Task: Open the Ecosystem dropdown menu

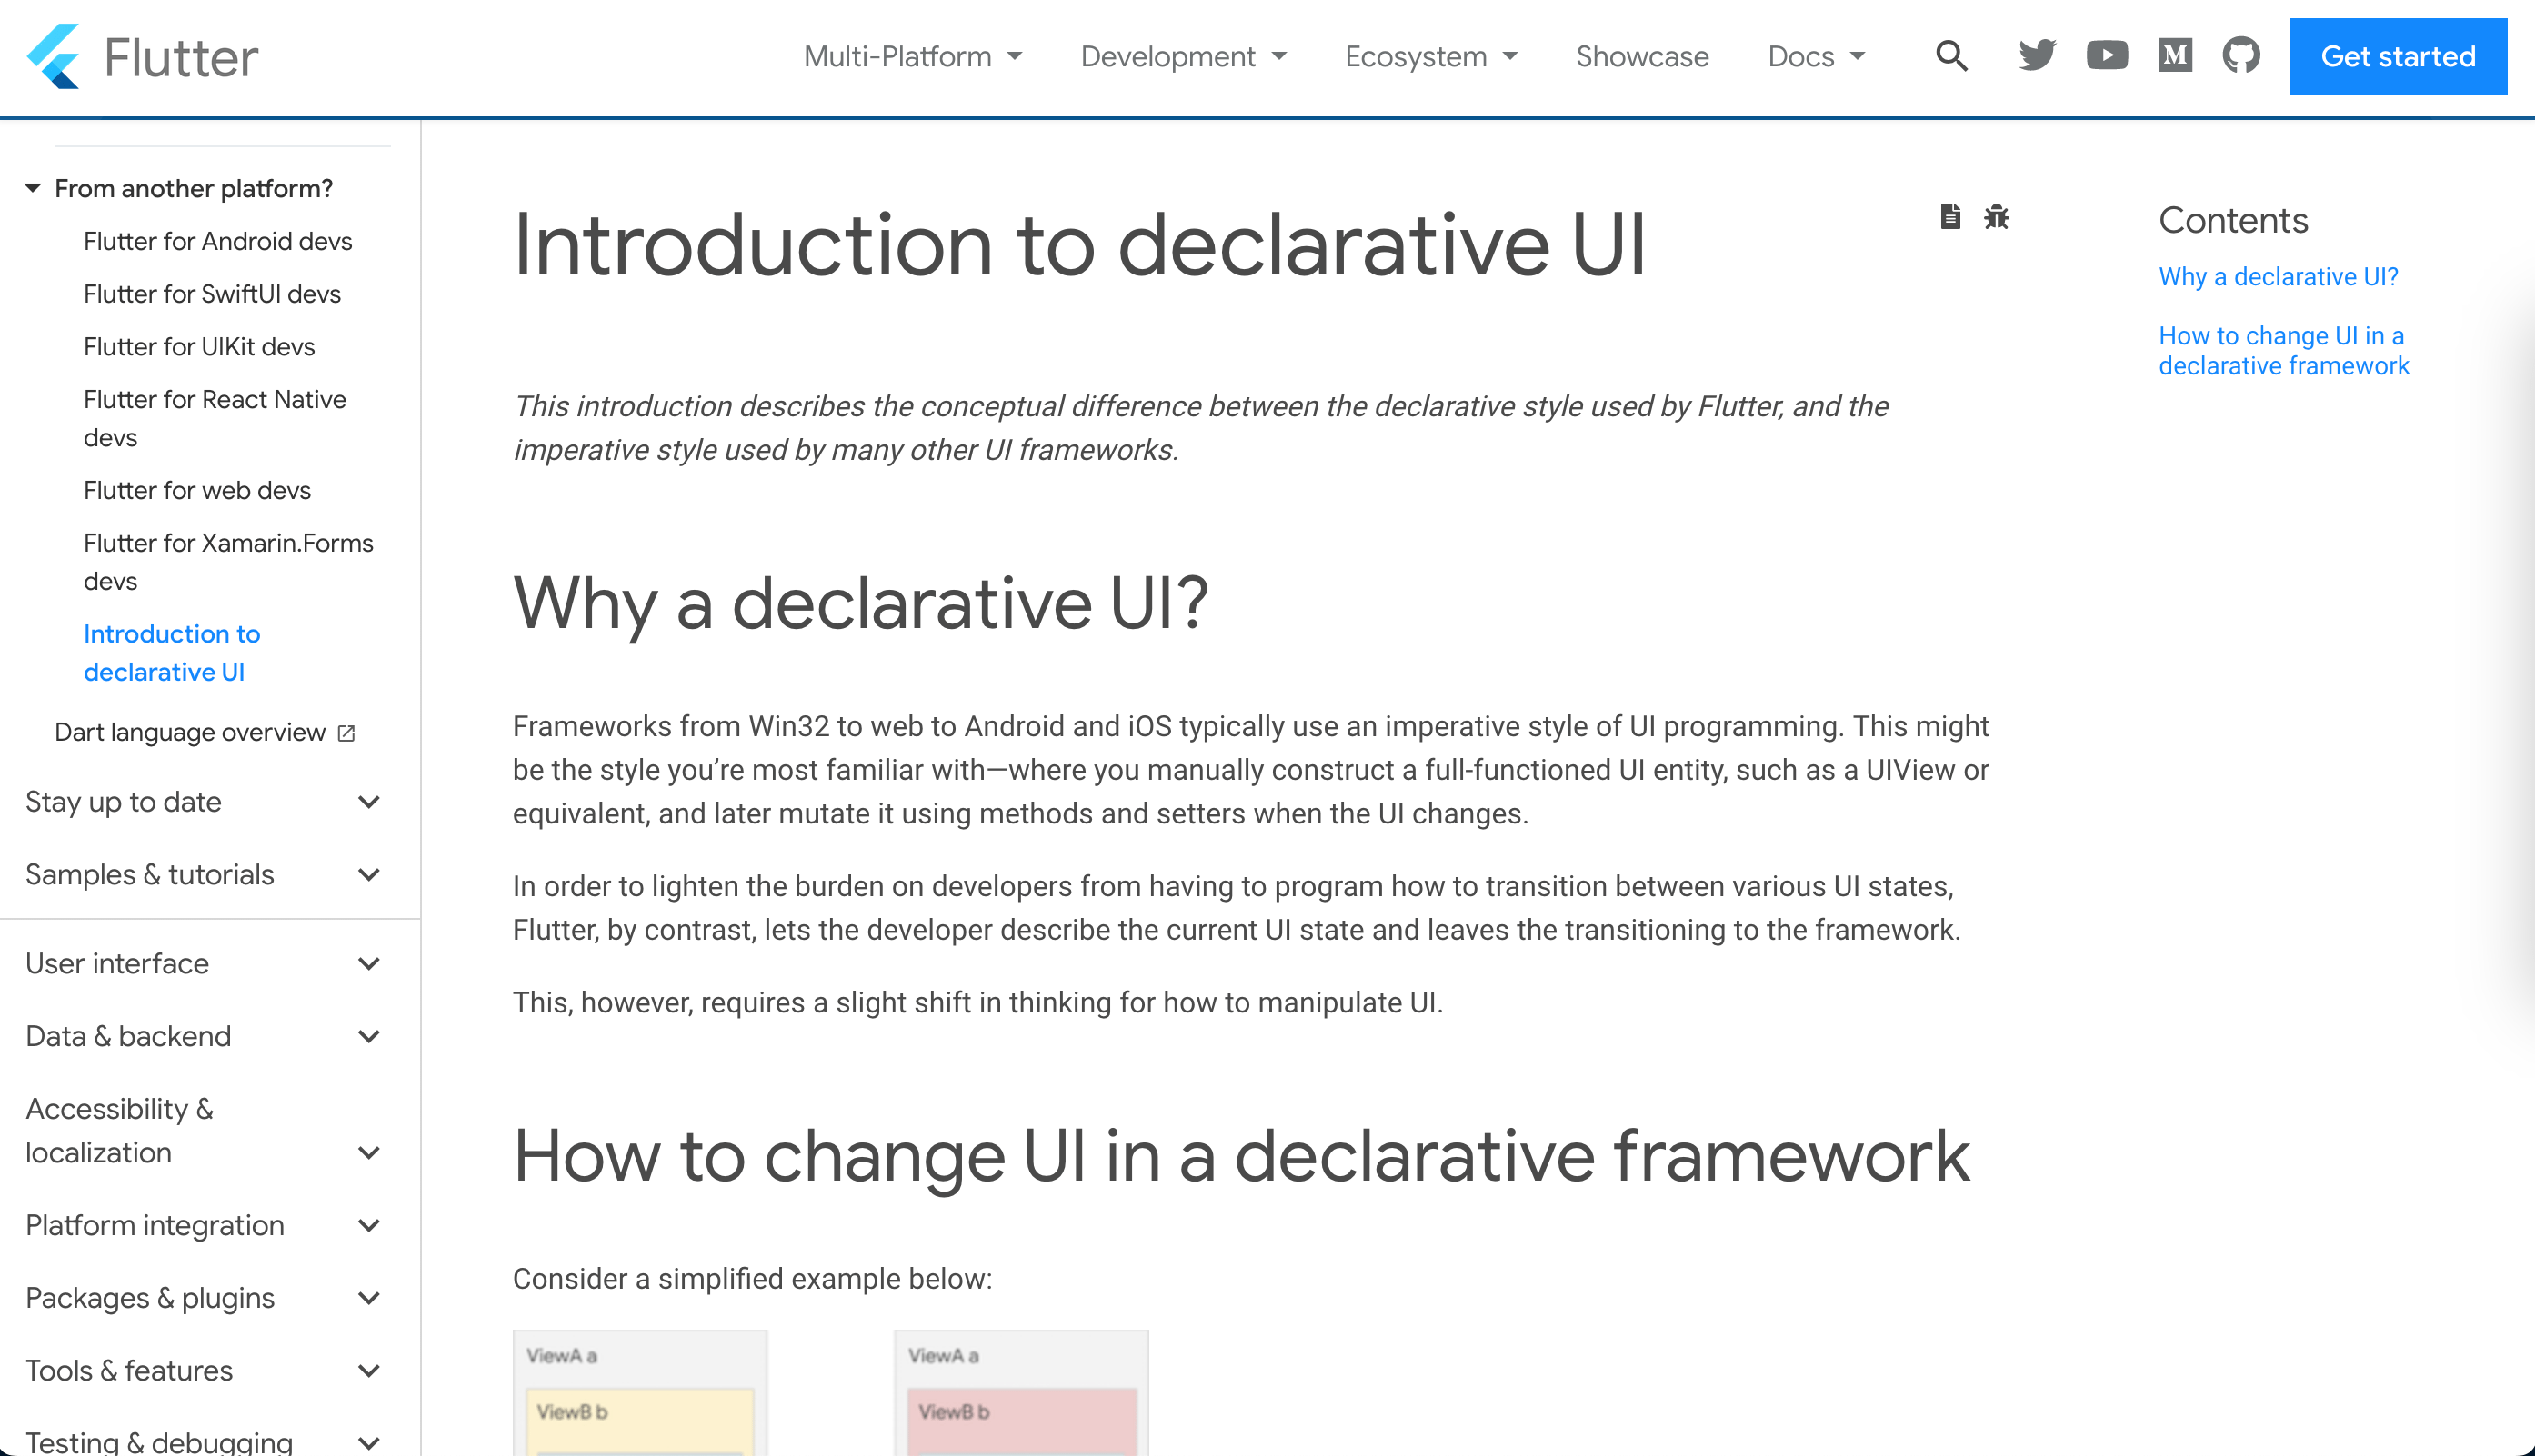Action: 1430,57
